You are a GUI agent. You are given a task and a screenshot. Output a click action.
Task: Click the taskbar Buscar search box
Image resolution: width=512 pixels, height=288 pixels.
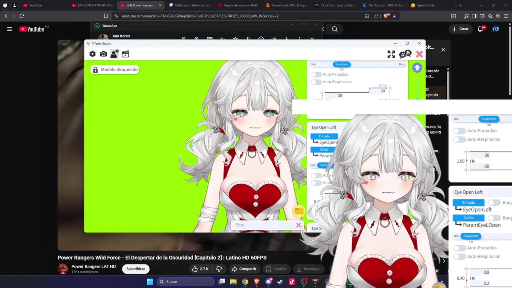186,282
